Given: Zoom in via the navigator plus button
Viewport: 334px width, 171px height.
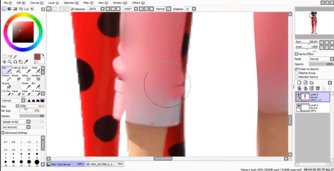Looking at the screenshot, I should click(x=326, y=42).
